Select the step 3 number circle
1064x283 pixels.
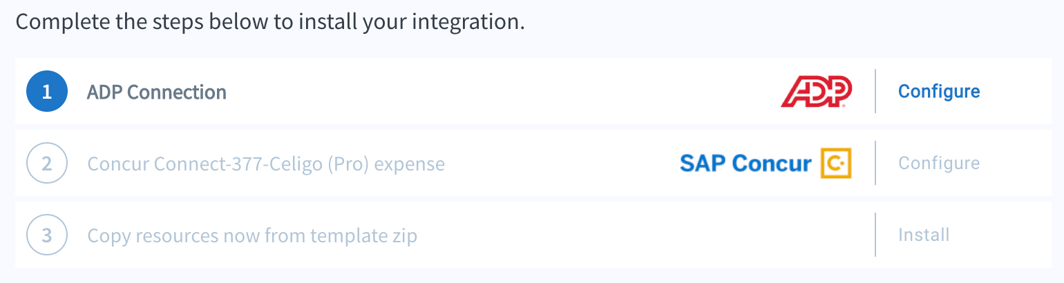click(47, 235)
